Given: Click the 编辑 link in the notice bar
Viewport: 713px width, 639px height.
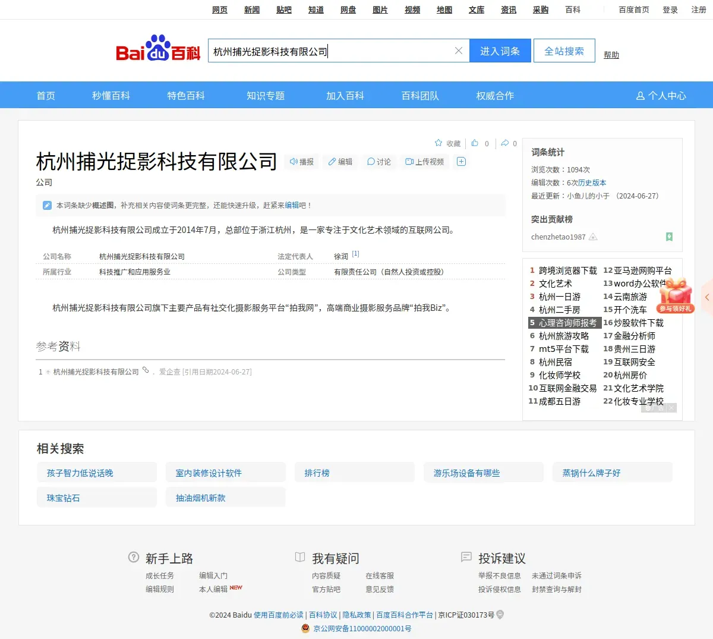Looking at the screenshot, I should (292, 205).
